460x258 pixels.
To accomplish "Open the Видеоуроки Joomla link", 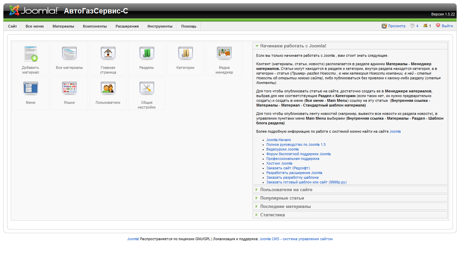I will [283, 149].
